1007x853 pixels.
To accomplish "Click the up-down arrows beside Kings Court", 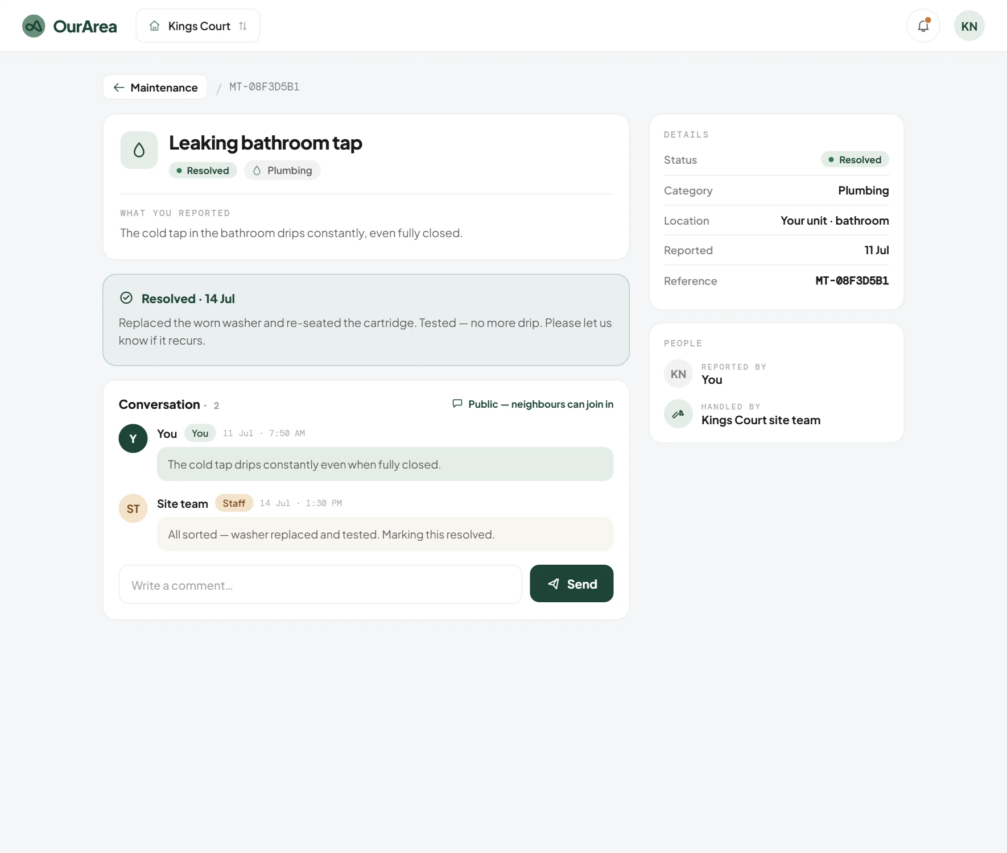I will tap(243, 26).
